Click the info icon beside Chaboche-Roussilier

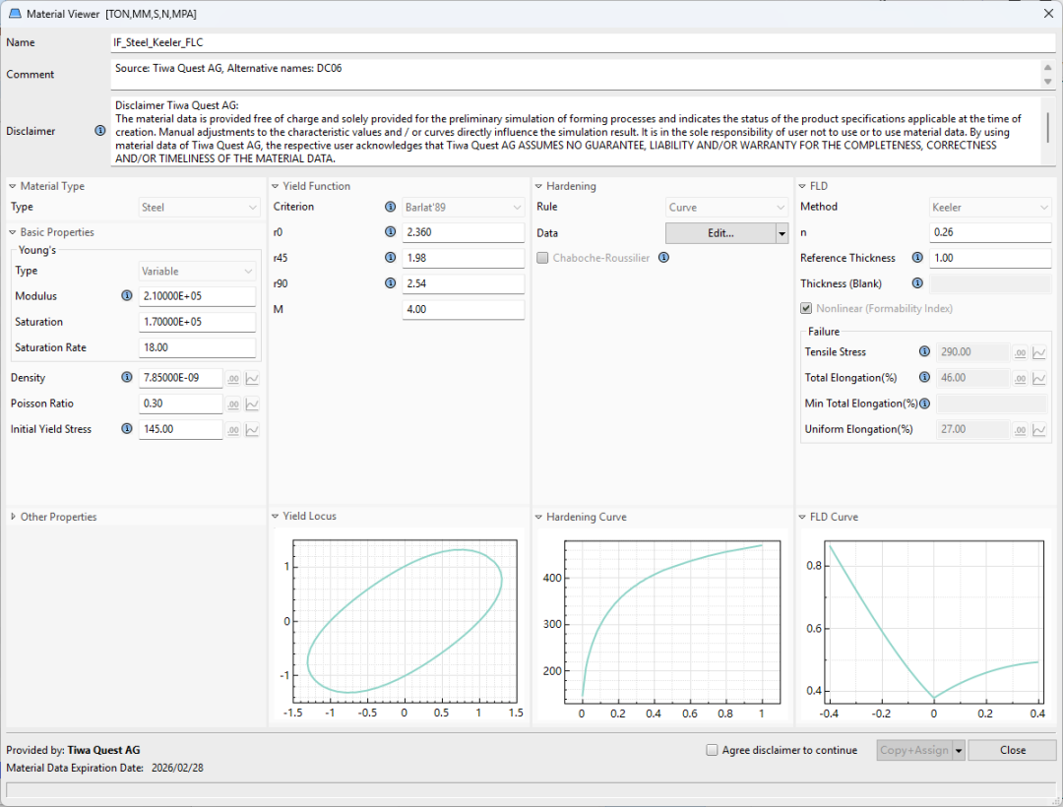point(663,258)
